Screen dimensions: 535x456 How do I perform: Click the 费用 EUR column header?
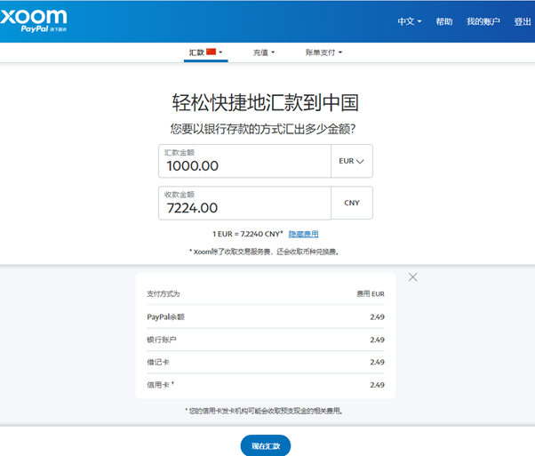371,294
